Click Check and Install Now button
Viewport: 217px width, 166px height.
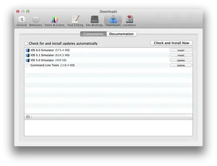[x=171, y=43]
